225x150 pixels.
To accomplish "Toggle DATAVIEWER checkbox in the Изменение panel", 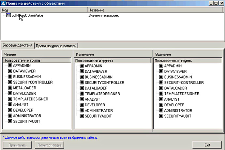I will pos(82,71).
